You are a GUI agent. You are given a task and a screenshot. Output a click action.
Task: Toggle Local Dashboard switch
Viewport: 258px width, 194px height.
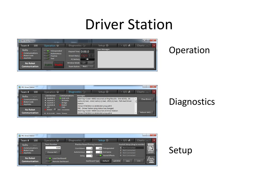click(48, 158)
